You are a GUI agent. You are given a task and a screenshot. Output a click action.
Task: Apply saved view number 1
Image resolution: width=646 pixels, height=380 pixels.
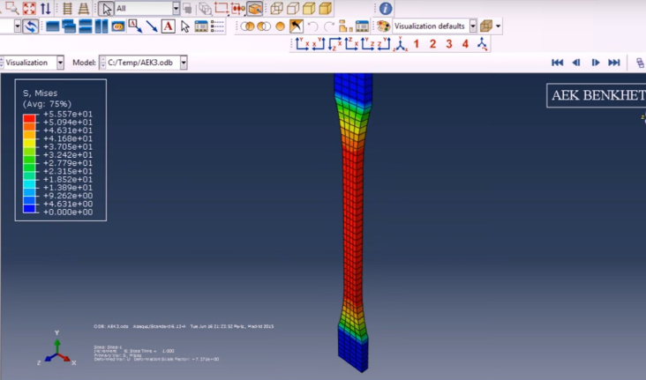click(417, 44)
